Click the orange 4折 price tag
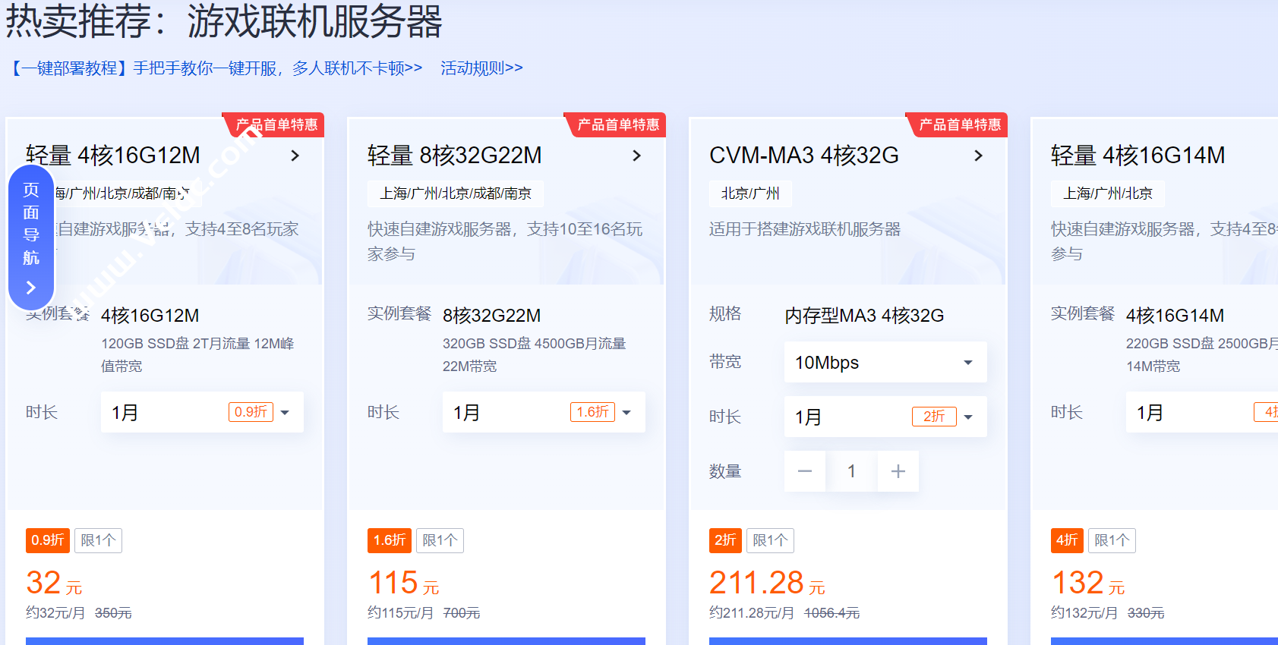 tap(1067, 540)
